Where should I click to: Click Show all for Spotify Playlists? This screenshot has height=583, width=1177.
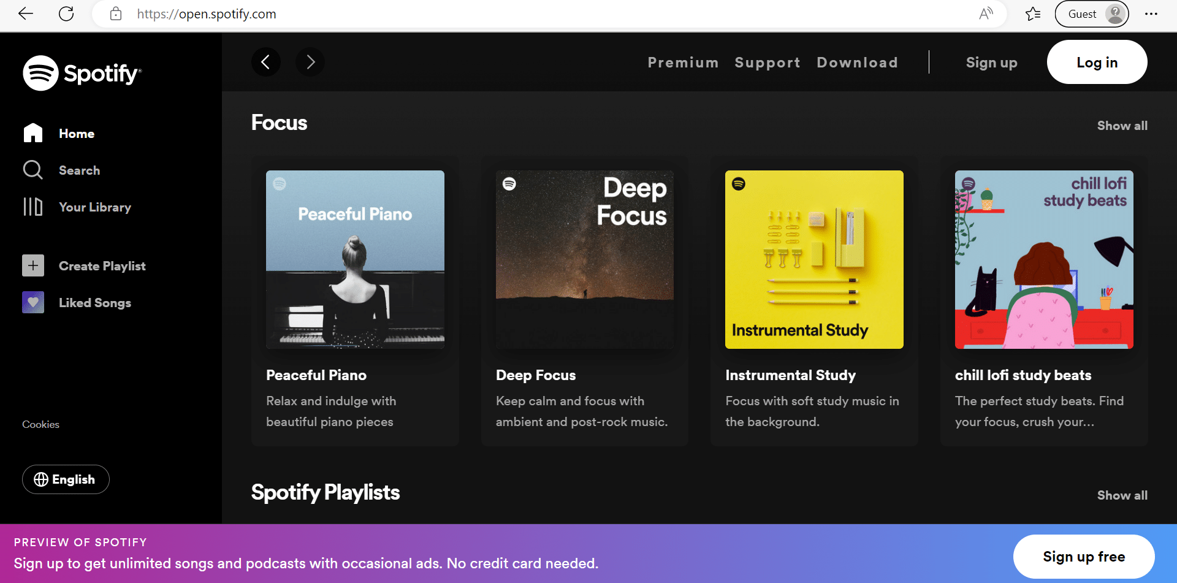click(1122, 495)
